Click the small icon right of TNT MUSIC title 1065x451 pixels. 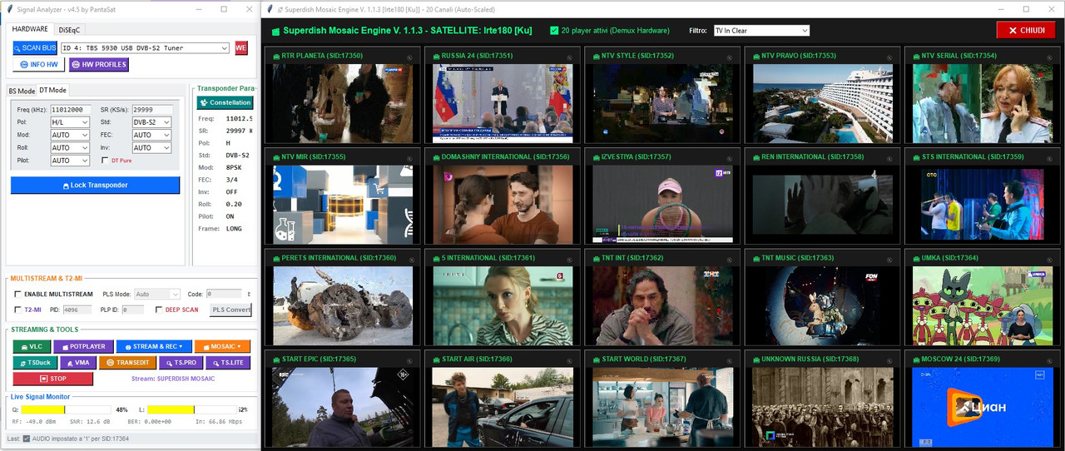click(x=888, y=260)
